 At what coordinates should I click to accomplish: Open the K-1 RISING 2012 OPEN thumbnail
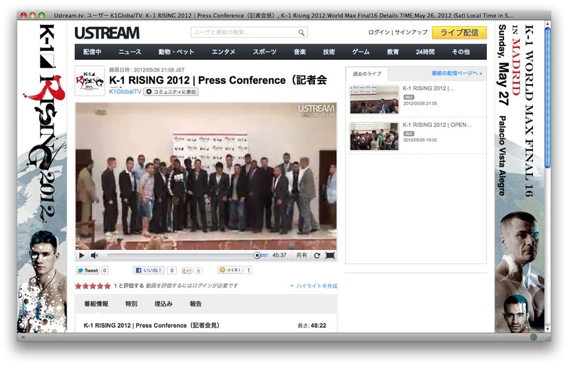point(374,136)
